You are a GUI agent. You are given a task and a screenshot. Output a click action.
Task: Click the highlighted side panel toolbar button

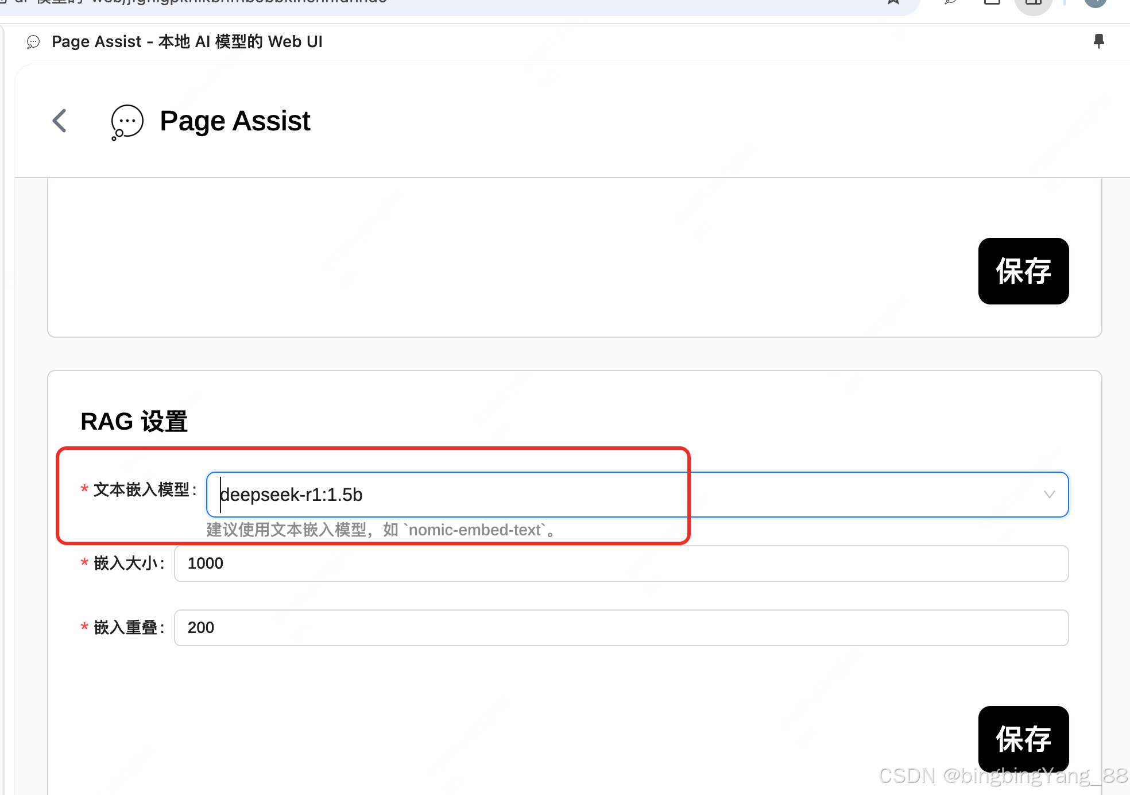pos(1033,3)
